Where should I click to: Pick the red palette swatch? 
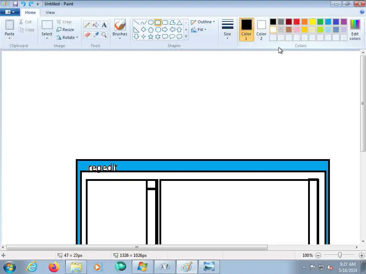pyautogui.click(x=297, y=22)
